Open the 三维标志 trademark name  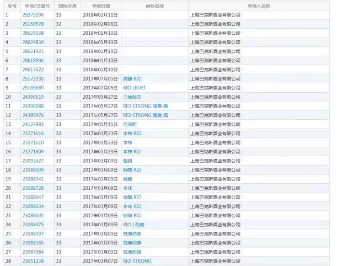[x=132, y=97]
